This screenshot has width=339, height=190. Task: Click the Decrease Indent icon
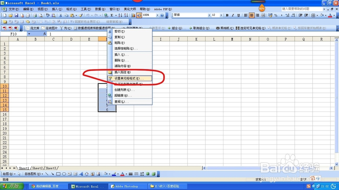click(x=300, y=15)
